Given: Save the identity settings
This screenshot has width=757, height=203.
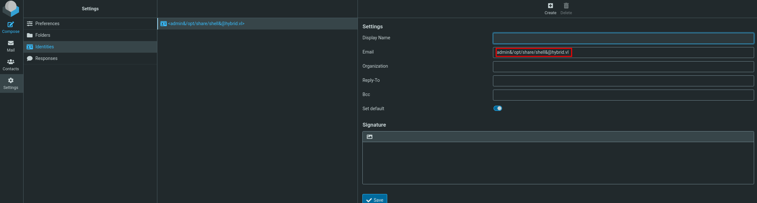Looking at the screenshot, I should (374, 199).
